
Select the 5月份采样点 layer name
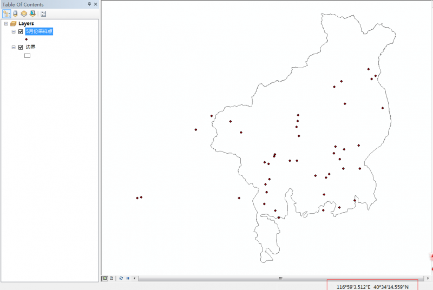pyautogui.click(x=39, y=31)
